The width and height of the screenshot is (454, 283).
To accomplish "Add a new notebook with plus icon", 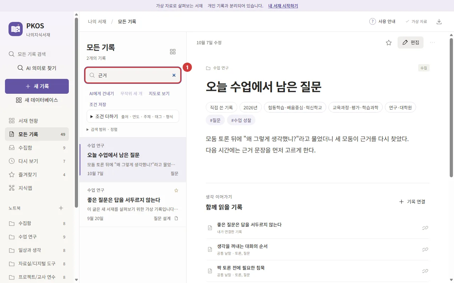I will coord(61,208).
